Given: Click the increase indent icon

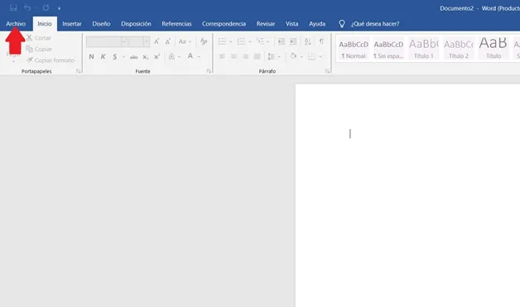Looking at the screenshot, I should pyautogui.click(x=293, y=41).
